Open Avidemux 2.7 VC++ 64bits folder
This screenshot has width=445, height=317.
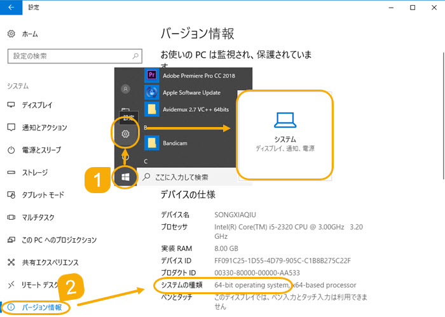[x=196, y=109]
